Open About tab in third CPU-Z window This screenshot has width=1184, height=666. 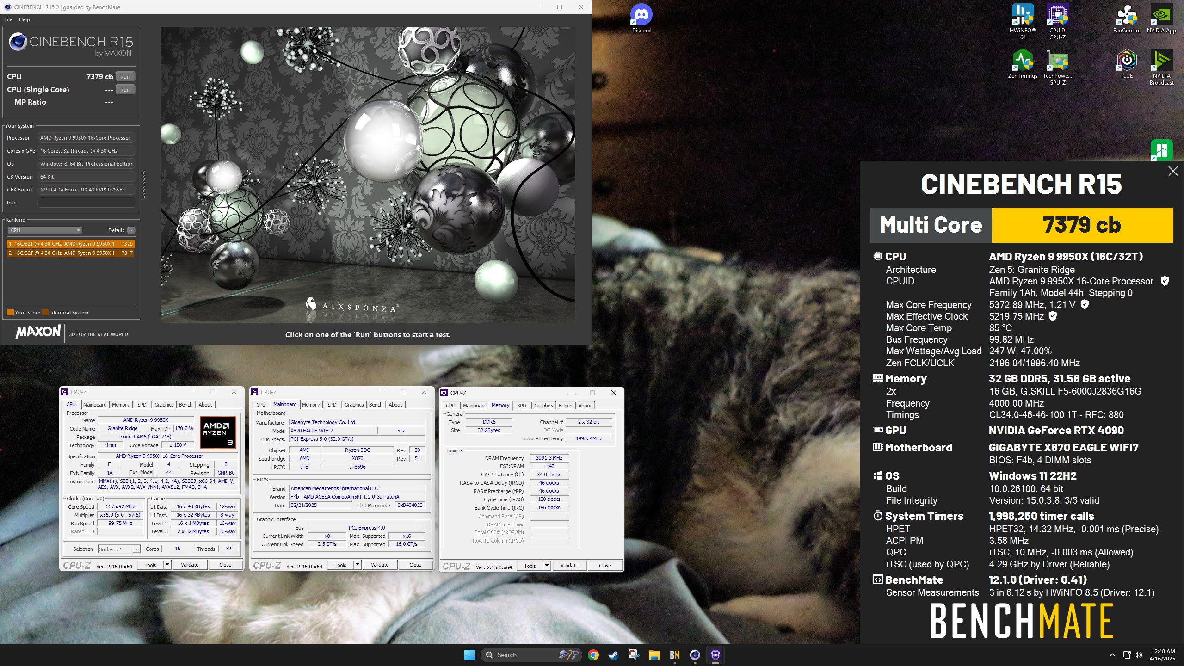coord(585,406)
